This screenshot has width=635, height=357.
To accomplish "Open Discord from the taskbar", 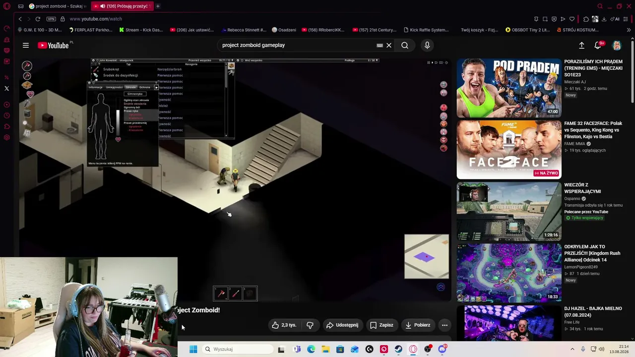I will 442,349.
